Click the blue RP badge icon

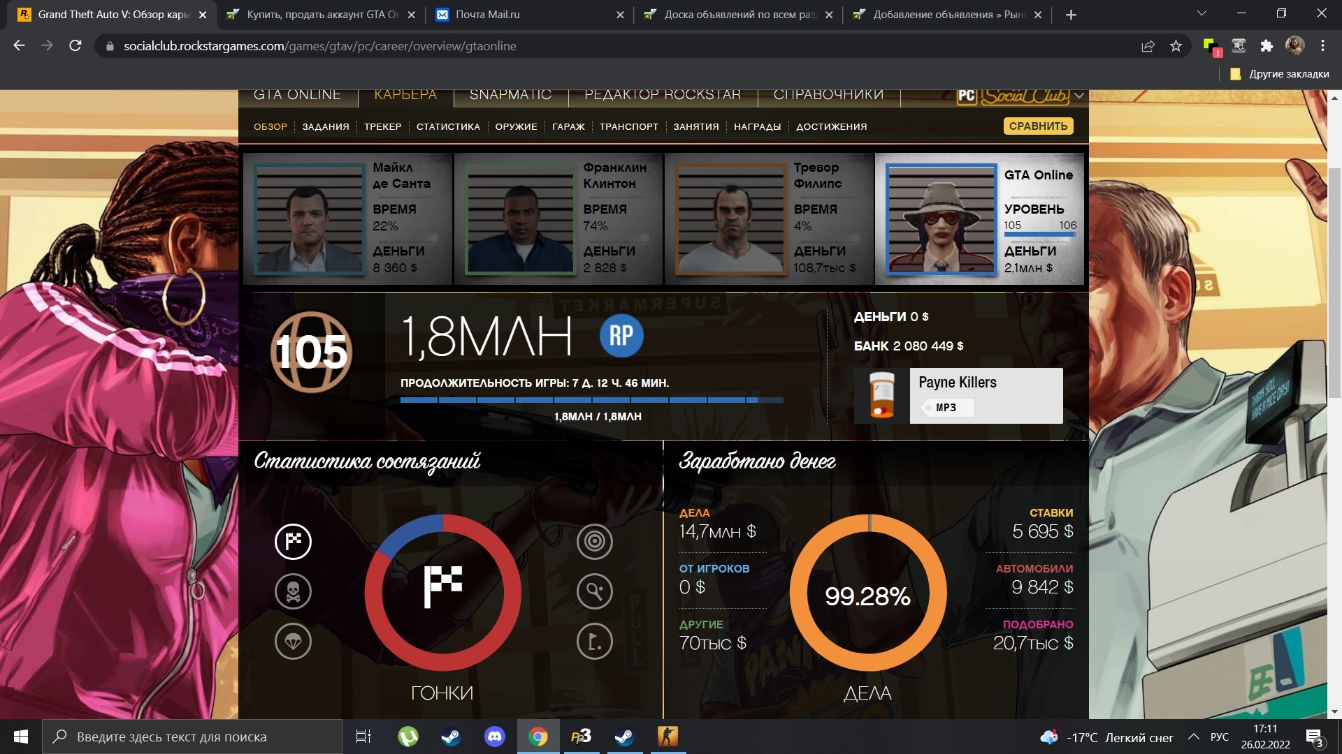[x=621, y=336]
